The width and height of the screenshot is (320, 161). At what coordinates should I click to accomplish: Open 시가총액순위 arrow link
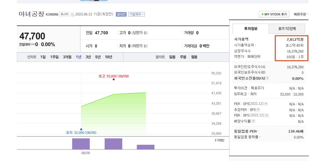pyautogui.click(x=256, y=45)
